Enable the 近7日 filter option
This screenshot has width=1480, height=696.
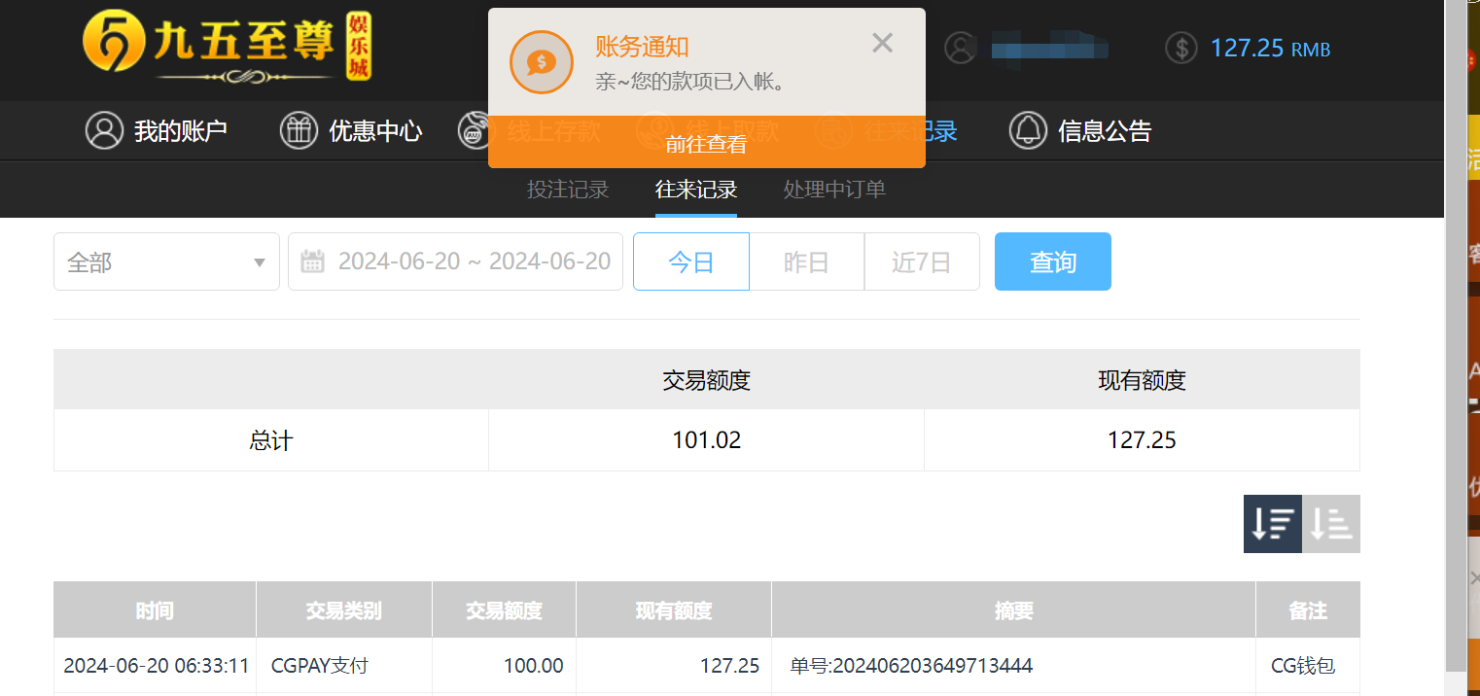click(921, 261)
